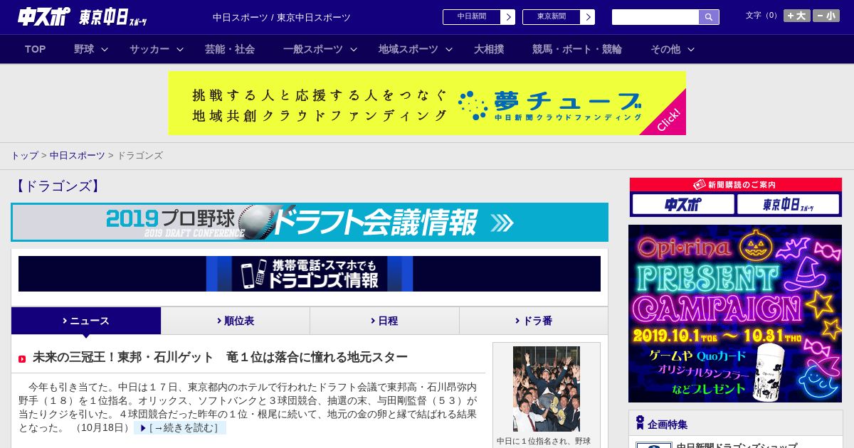Click 文字 (0) text size label

coord(763,16)
